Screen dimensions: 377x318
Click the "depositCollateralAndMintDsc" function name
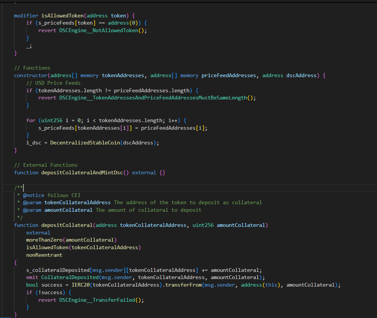point(82,173)
